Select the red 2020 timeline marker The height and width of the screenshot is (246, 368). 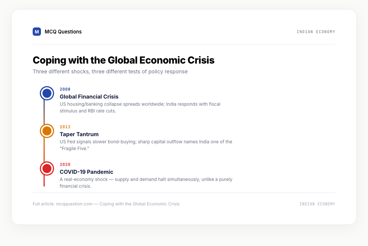point(47,169)
